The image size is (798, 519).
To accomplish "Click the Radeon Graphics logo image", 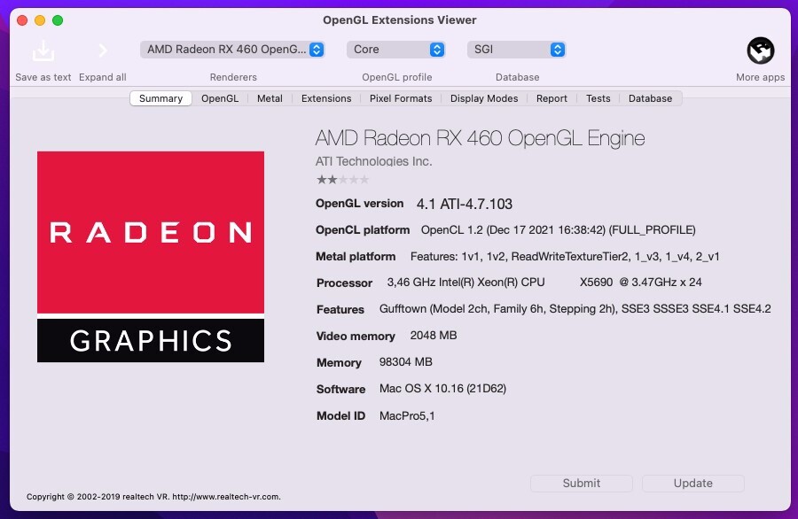I will tap(151, 257).
